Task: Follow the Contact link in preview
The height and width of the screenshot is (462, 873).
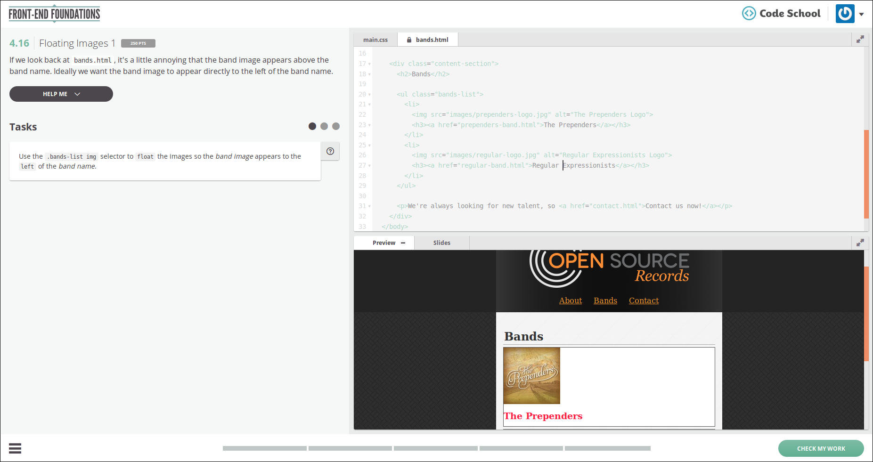Action: tap(644, 300)
